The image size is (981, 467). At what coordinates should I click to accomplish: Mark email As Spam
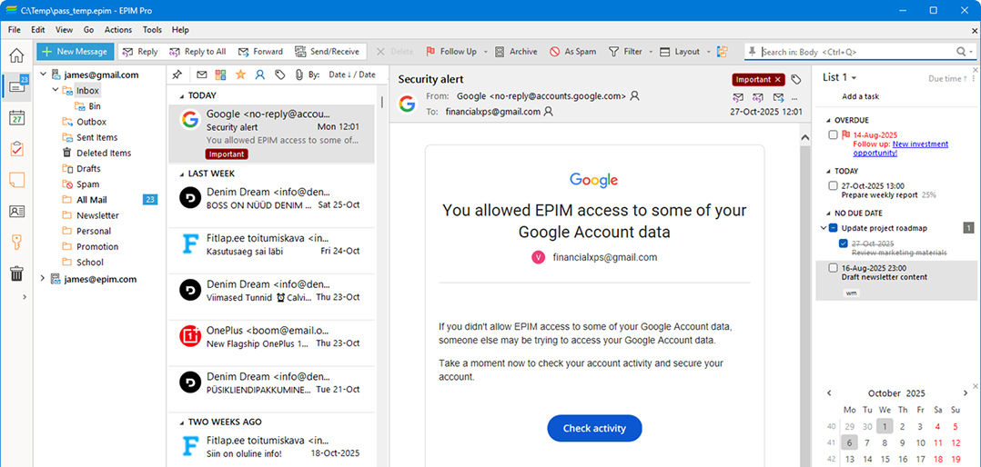pos(573,52)
